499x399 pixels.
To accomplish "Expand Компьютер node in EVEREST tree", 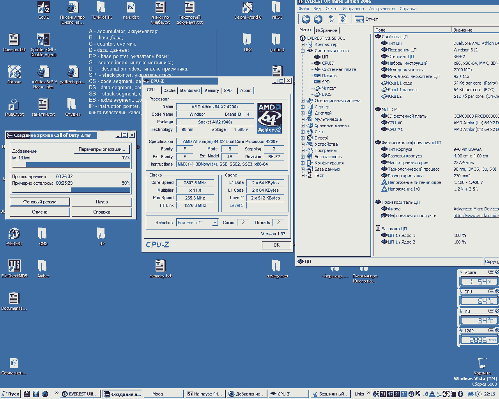I will point(303,44).
